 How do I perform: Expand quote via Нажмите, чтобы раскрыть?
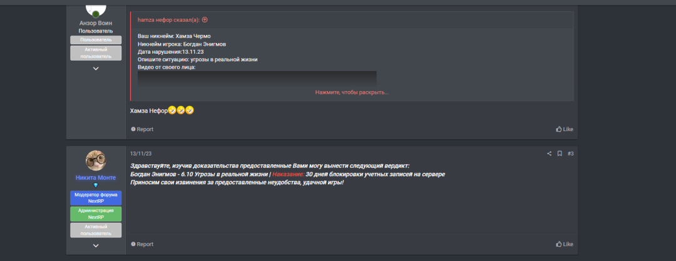(x=352, y=92)
